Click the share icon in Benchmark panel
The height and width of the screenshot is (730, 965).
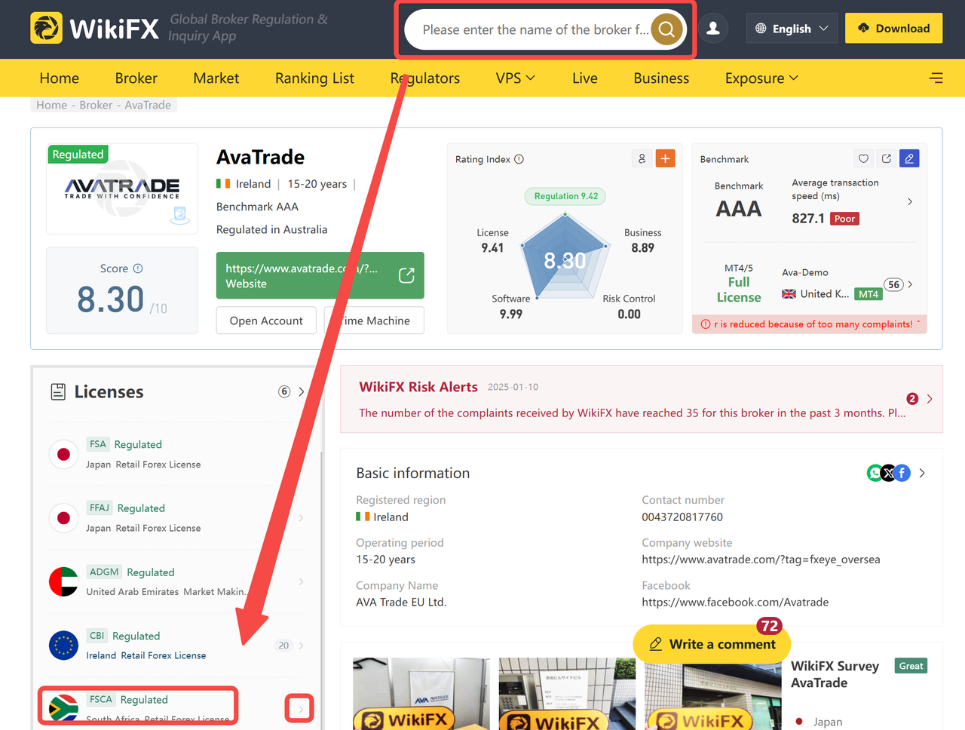pyautogui.click(x=887, y=158)
